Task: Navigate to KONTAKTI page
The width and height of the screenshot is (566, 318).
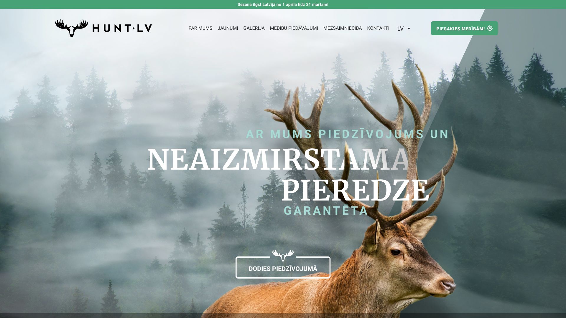Action: pos(378,28)
